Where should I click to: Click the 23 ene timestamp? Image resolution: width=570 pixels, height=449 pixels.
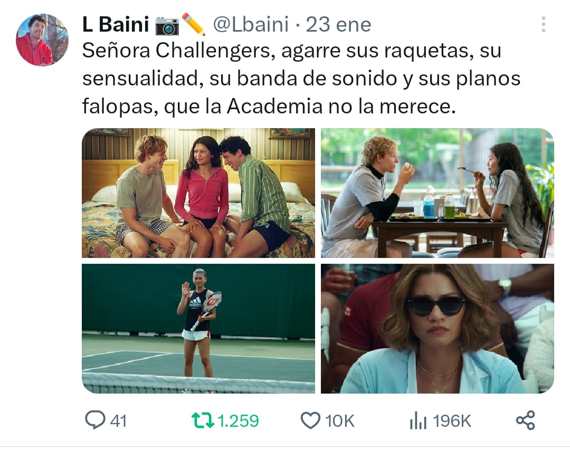pos(338,25)
